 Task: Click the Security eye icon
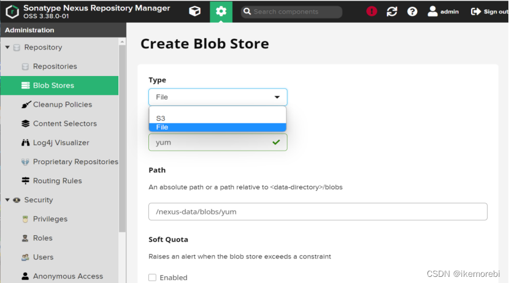17,200
